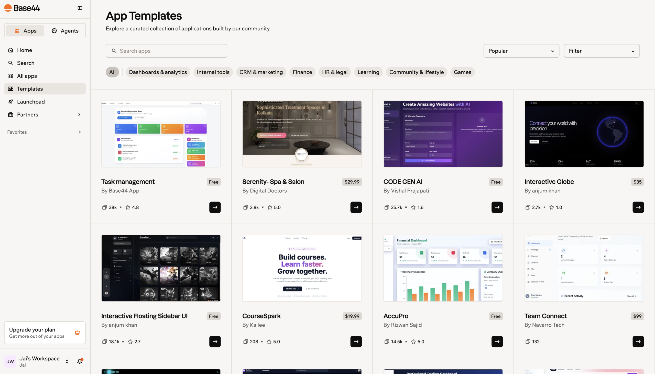
Task: Open CODE GEN AI preview thumbnail
Action: (x=443, y=134)
